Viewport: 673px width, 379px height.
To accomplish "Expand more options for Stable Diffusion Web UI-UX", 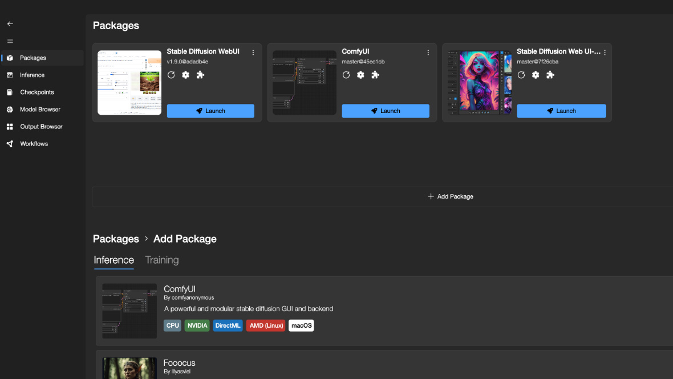I will click(605, 53).
